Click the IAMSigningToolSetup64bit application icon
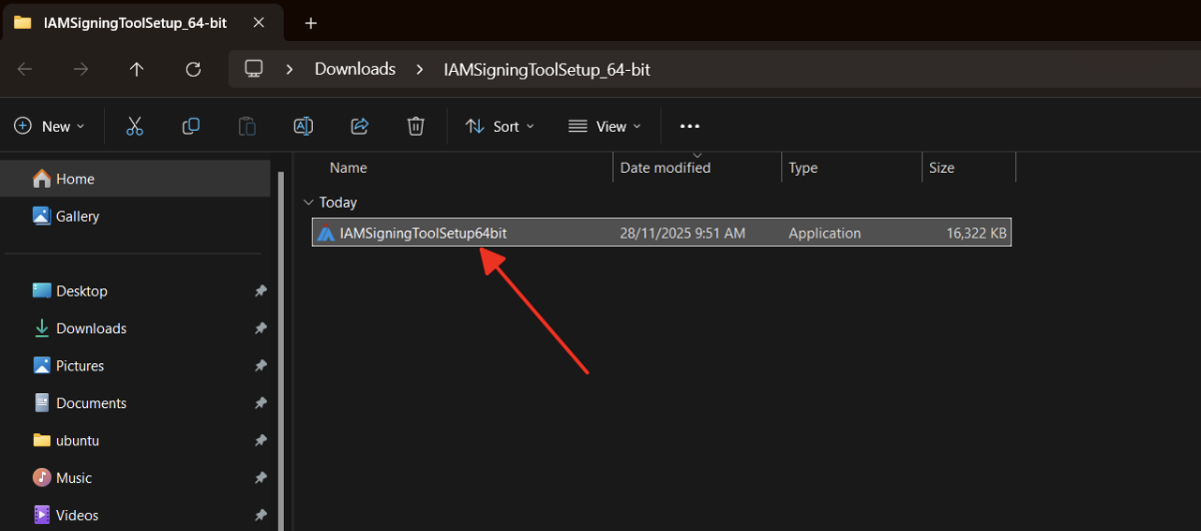The height and width of the screenshot is (531, 1201). click(326, 234)
